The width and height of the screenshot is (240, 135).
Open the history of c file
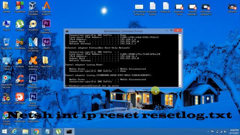(166, 7)
